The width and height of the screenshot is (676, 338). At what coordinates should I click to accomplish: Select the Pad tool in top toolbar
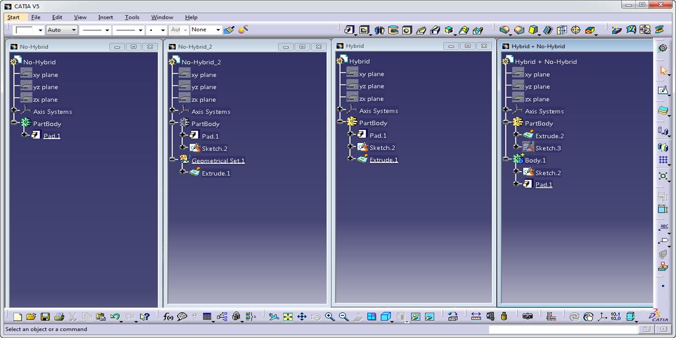click(349, 30)
